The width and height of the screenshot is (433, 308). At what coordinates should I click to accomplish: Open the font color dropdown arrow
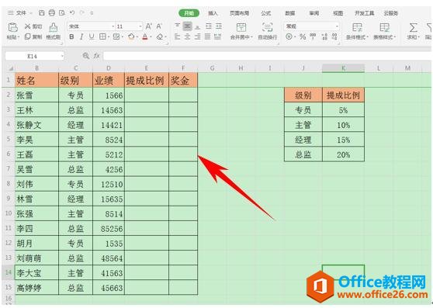point(151,37)
